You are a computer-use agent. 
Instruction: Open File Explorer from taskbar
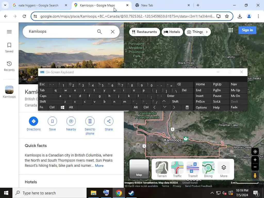93,193
